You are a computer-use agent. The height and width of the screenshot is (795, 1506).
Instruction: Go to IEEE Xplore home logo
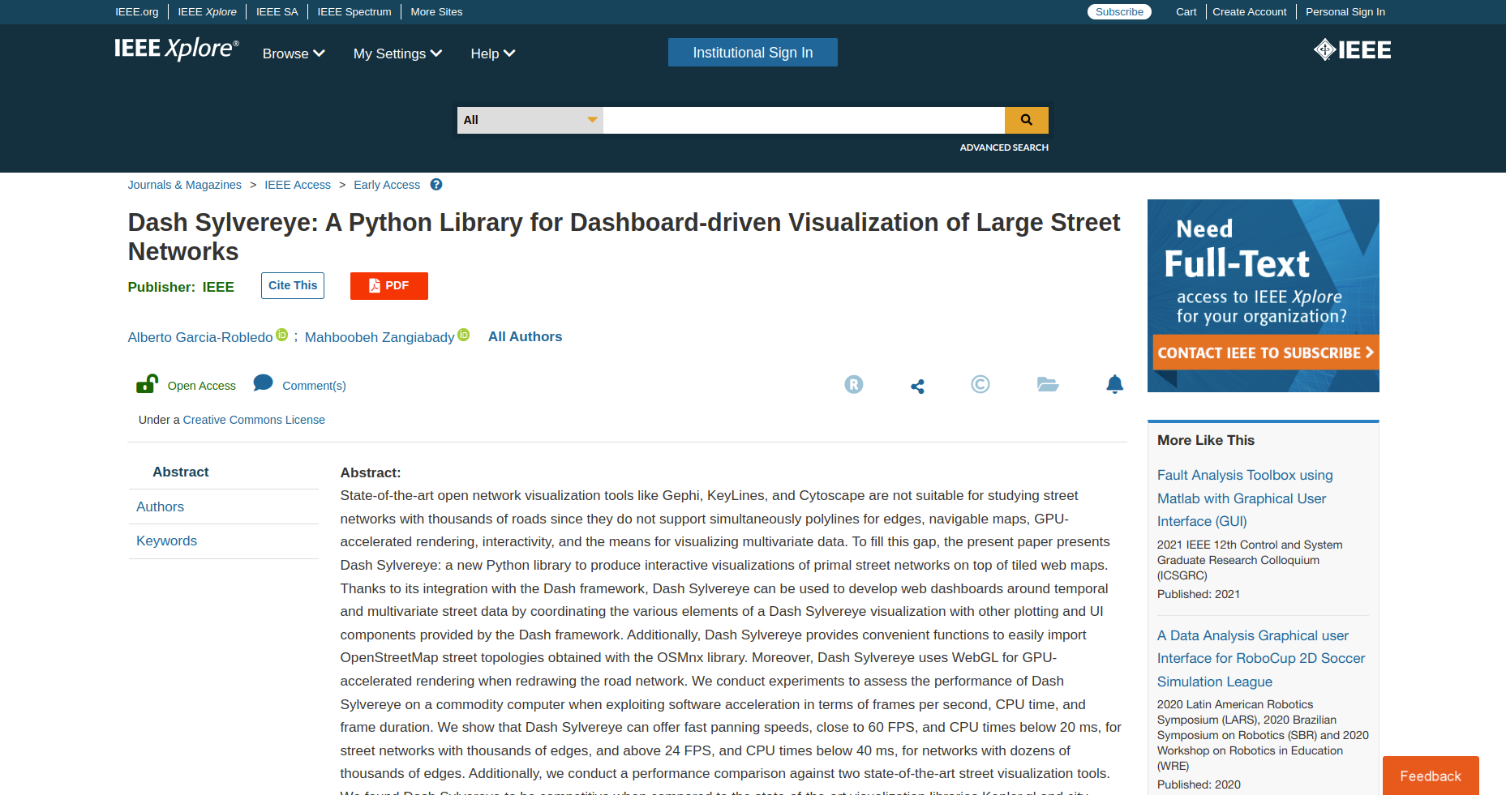[x=177, y=49]
